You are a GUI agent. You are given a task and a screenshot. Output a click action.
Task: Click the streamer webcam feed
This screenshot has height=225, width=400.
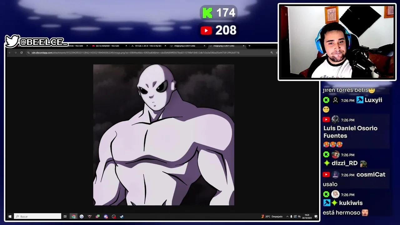pyautogui.click(x=337, y=42)
